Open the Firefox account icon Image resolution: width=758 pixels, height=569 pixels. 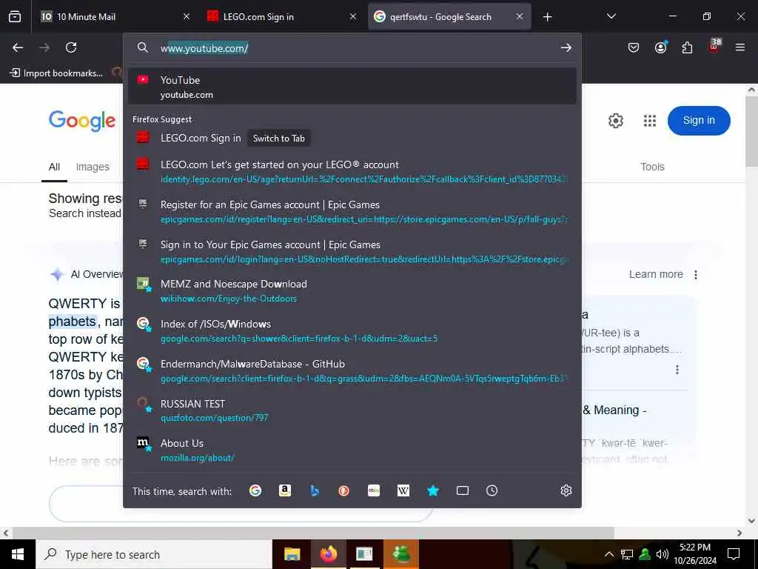pos(660,47)
